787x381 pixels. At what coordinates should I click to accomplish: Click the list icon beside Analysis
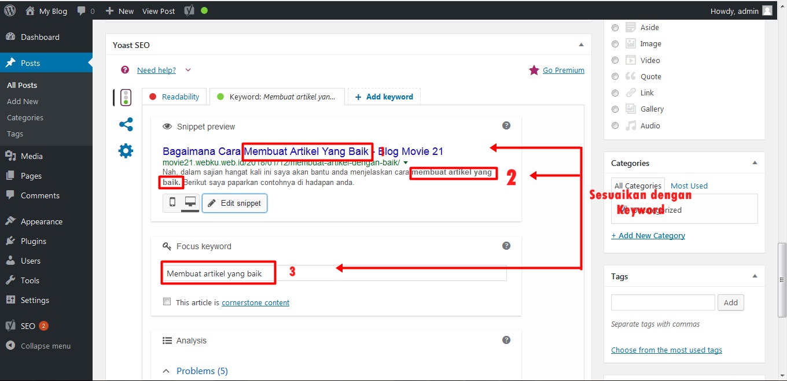(x=167, y=341)
